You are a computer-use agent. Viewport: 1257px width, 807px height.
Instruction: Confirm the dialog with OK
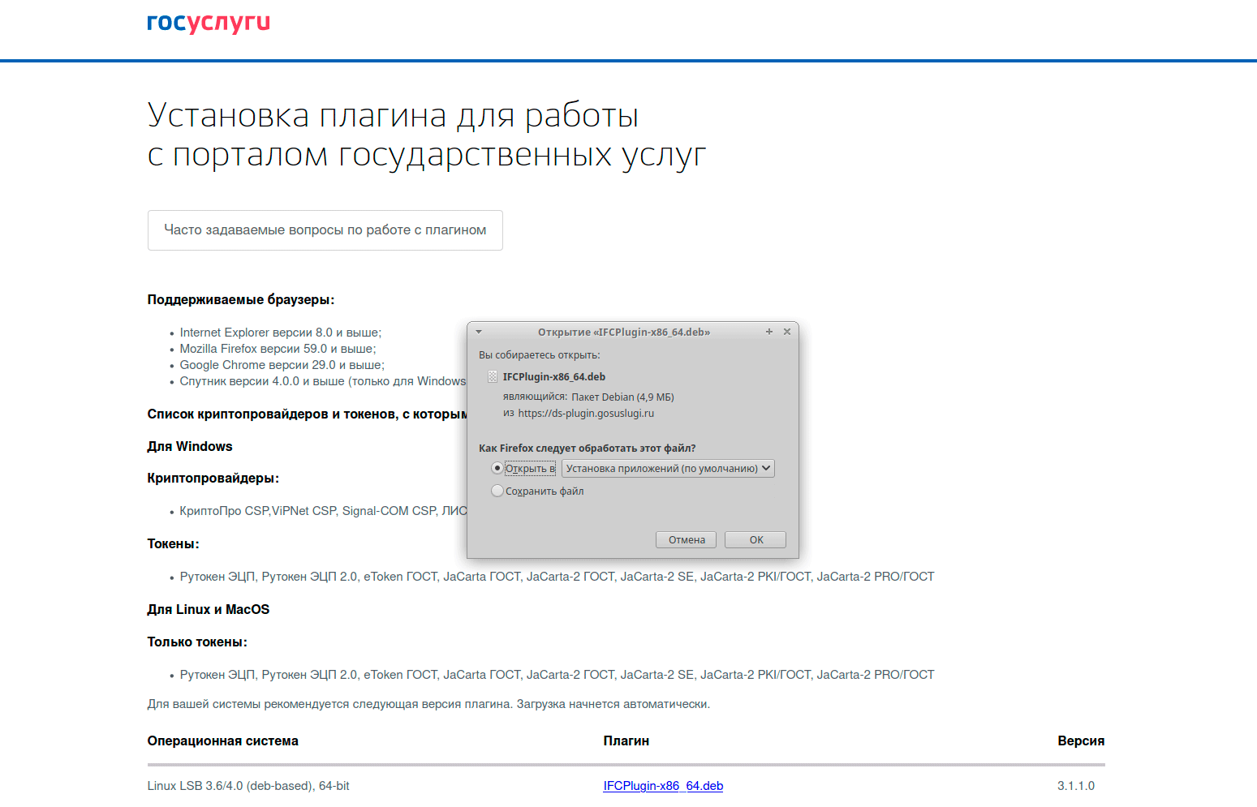756,540
